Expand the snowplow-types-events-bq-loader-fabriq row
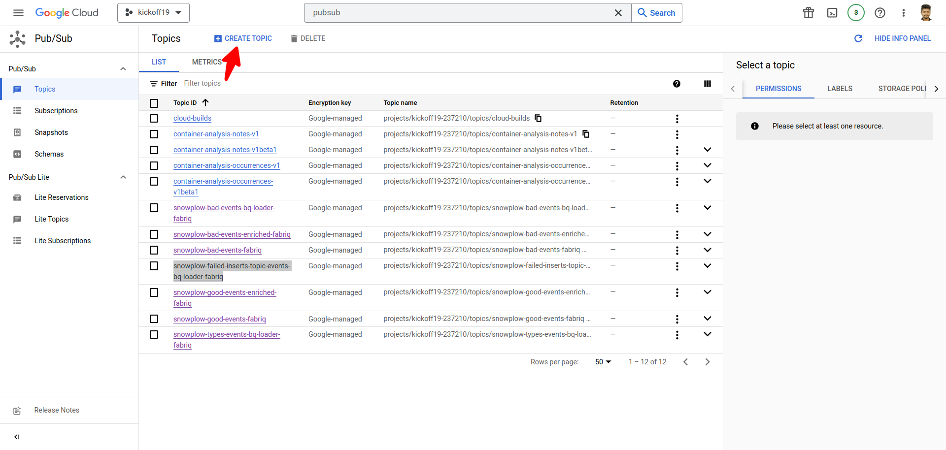Image resolution: width=946 pixels, height=450 pixels. 708,334
